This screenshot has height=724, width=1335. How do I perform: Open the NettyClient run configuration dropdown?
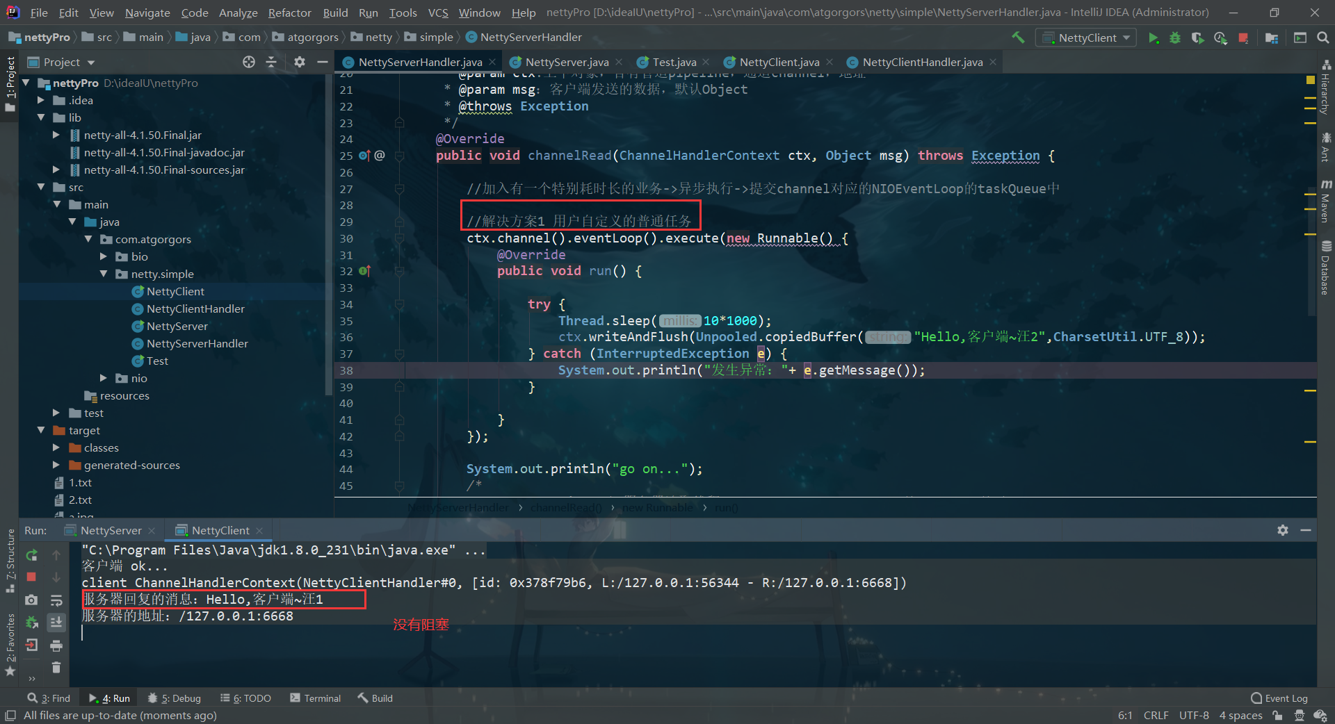(x=1086, y=38)
